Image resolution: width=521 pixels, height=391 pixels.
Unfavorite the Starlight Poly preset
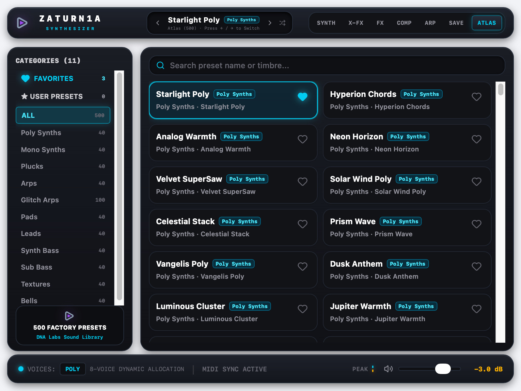point(303,97)
